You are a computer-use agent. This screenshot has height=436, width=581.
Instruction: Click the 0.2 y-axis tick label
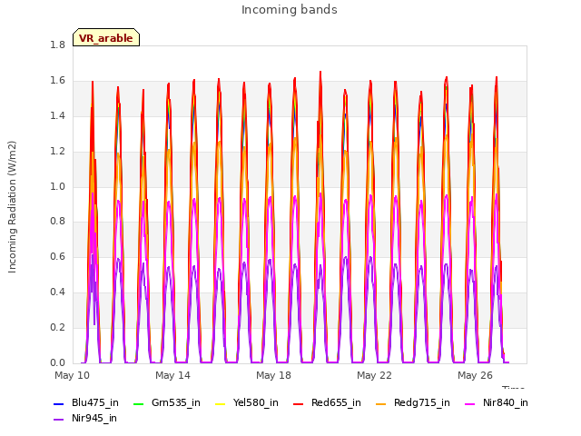tap(58, 327)
